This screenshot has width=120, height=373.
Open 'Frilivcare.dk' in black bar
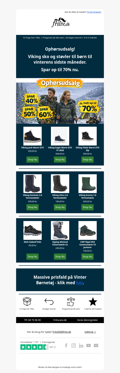tap(60, 320)
